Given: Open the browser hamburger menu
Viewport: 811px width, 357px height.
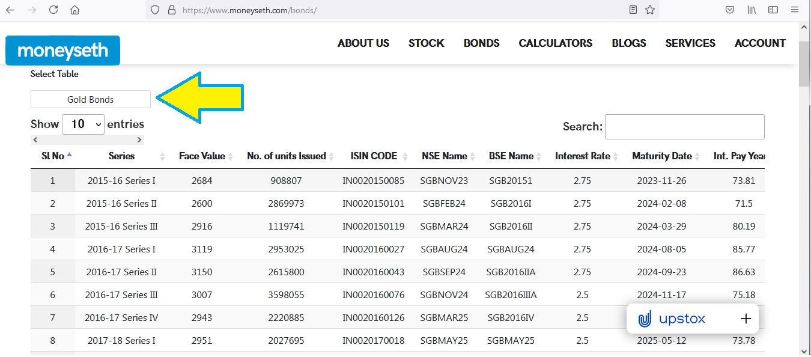Looking at the screenshot, I should [795, 10].
